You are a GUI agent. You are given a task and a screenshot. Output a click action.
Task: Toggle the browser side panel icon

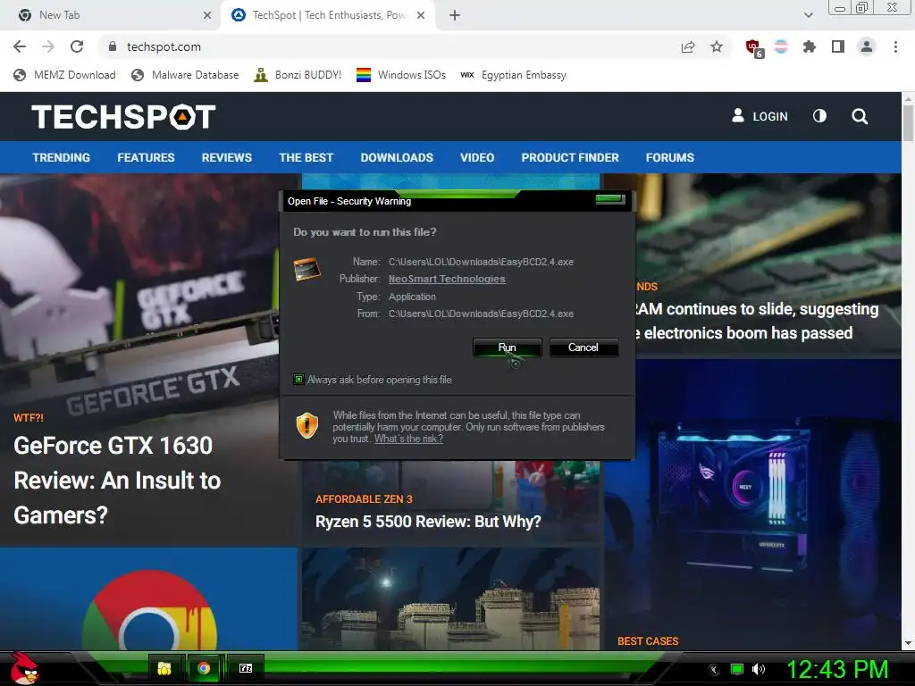click(838, 46)
